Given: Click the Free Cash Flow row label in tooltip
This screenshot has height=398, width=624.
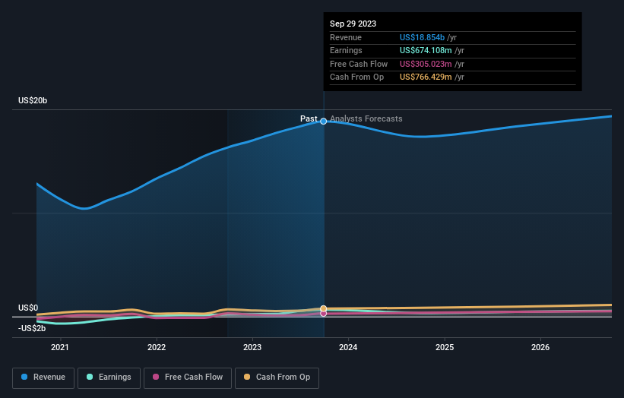Looking at the screenshot, I should point(359,64).
